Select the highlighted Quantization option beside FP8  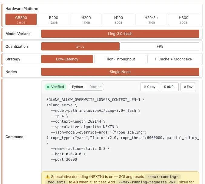click(80, 46)
